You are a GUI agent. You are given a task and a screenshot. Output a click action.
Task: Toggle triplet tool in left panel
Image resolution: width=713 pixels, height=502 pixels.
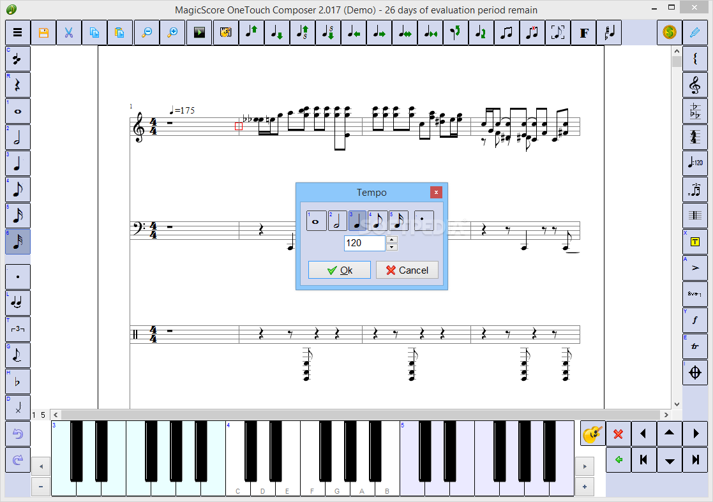coord(18,329)
